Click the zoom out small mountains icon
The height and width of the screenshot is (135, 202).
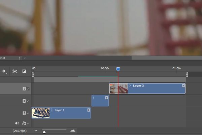[x=36, y=131]
